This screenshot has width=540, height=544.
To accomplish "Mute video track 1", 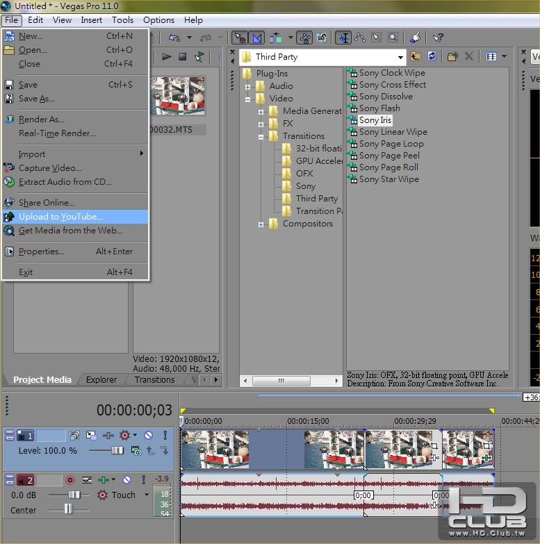I will (147, 436).
